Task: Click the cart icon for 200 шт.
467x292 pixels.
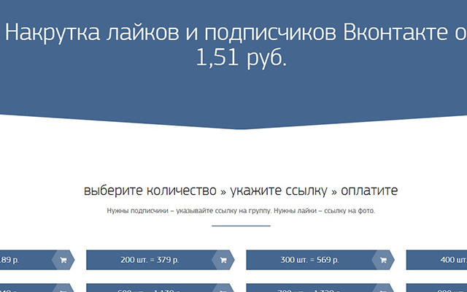Action: (223, 260)
